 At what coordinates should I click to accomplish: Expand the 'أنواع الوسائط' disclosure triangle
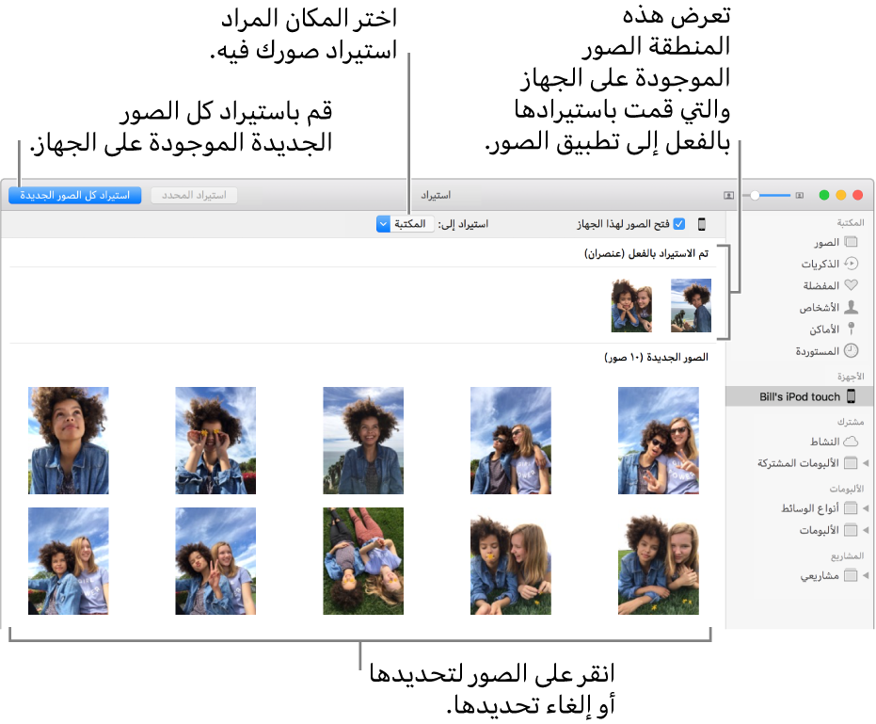867,508
